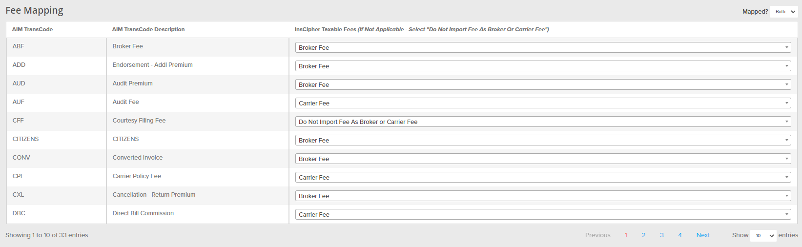Click the Next page link
Viewport: 802px width, 247px height.
pos(703,235)
